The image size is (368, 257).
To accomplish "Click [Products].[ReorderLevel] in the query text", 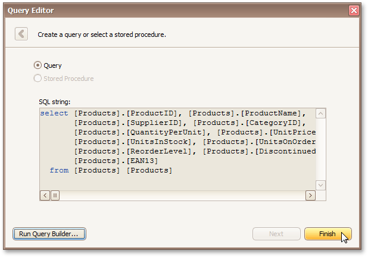I will 136,151.
